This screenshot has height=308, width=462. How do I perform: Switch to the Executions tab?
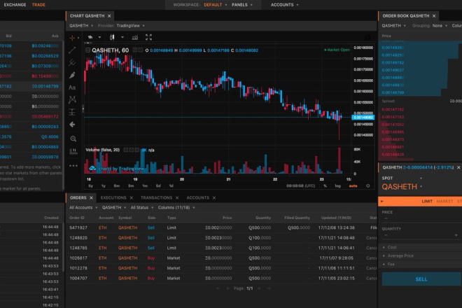[x=113, y=198]
